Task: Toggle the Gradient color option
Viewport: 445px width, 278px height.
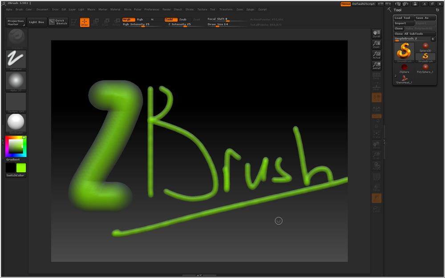Action: 13,160
